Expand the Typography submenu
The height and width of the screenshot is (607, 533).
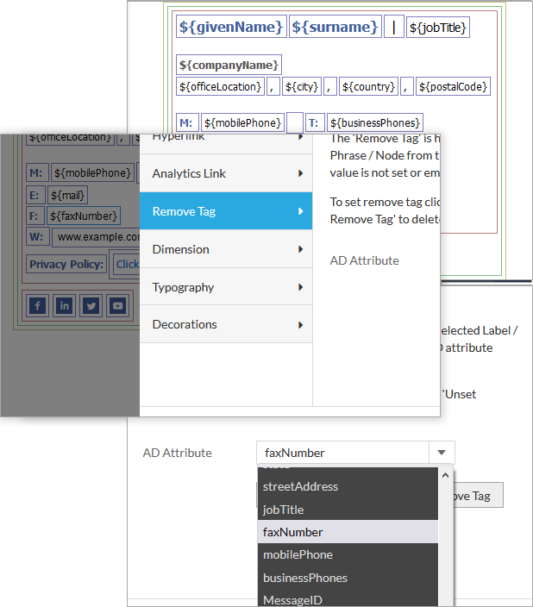tap(226, 287)
